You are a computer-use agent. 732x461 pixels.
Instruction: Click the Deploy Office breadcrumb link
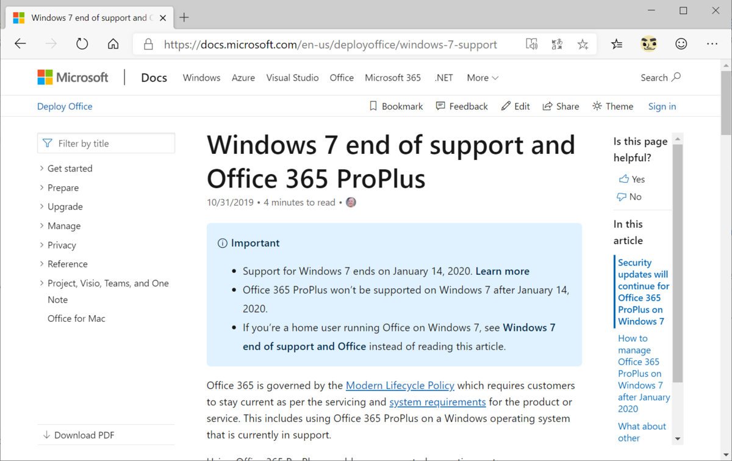(65, 106)
